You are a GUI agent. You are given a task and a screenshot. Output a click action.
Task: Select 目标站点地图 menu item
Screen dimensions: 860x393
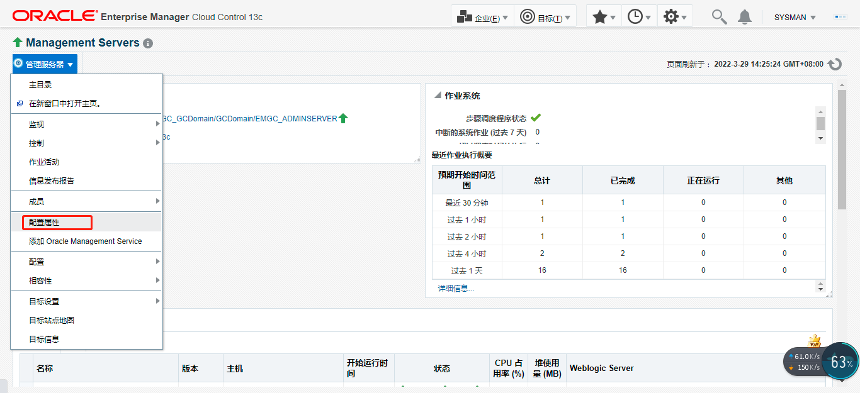click(x=87, y=321)
